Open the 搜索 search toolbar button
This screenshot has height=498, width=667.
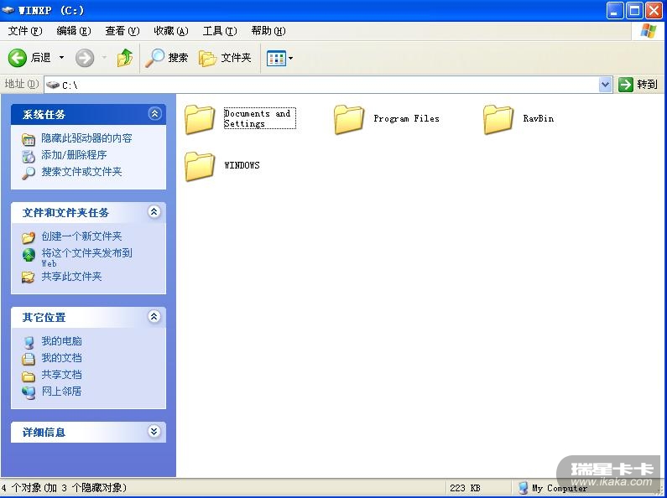click(x=166, y=58)
